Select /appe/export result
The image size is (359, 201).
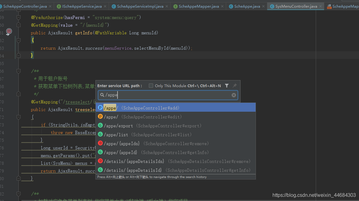pos(176,126)
